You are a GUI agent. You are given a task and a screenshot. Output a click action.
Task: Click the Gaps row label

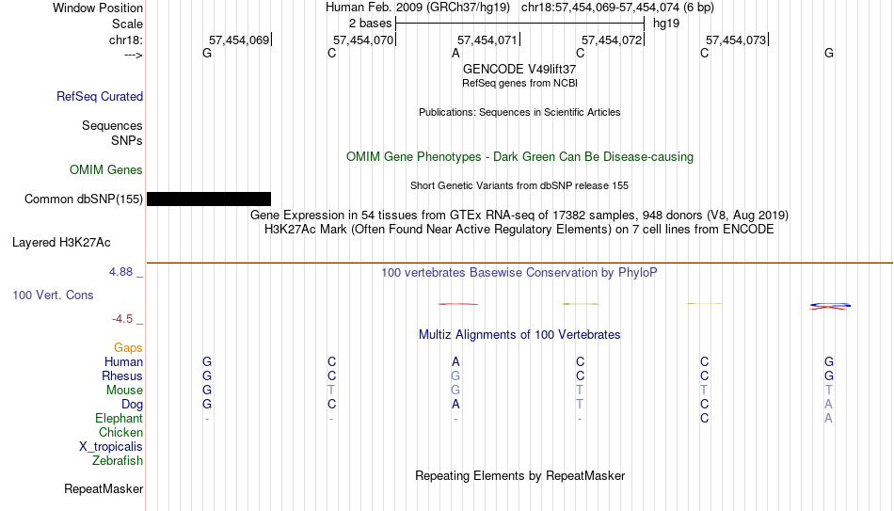(128, 348)
